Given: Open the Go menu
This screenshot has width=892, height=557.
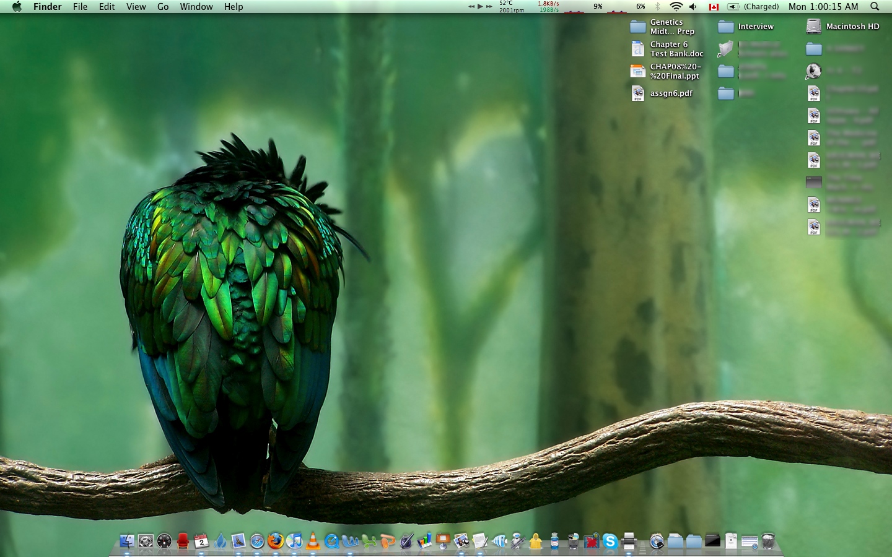Looking at the screenshot, I should 163,6.
